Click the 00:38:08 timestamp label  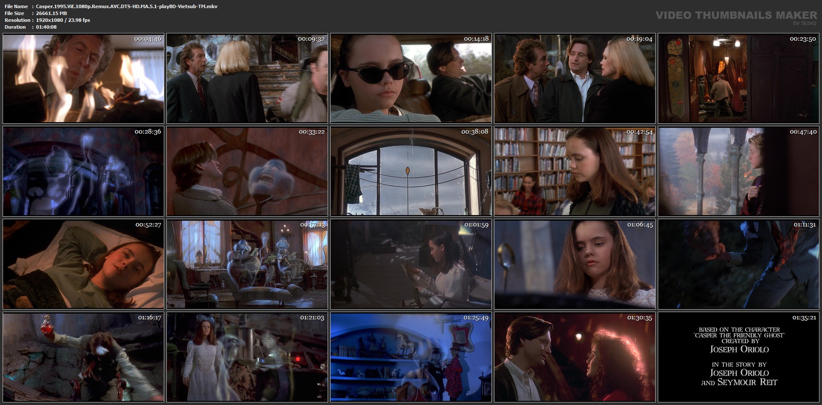click(x=475, y=132)
